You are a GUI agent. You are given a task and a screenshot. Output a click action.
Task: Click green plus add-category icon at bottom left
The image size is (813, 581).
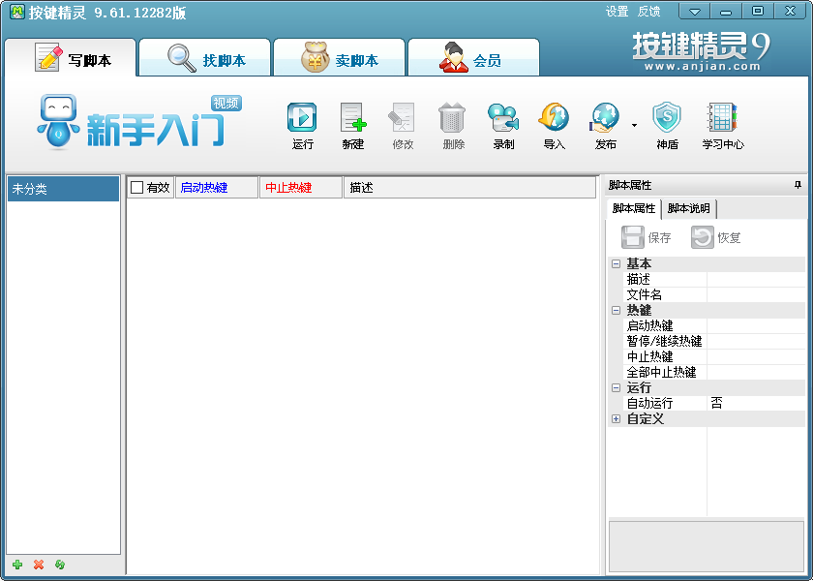pos(17,565)
